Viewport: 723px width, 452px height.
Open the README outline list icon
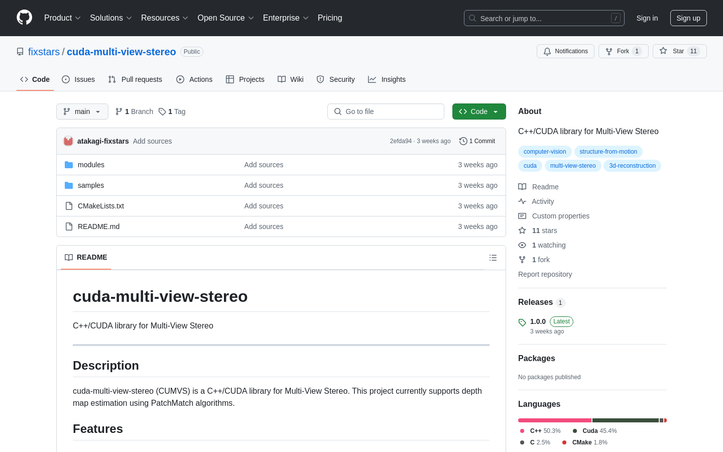point(493,258)
